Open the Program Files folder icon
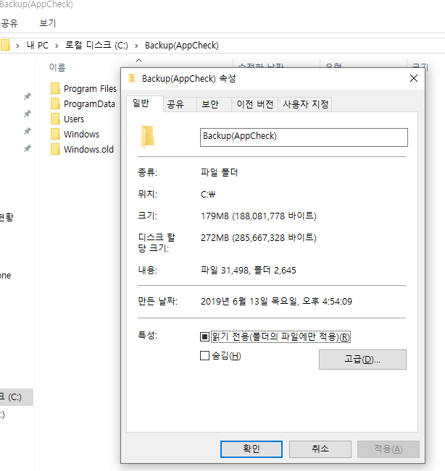Viewport: 445px width, 471px height. tap(55, 88)
